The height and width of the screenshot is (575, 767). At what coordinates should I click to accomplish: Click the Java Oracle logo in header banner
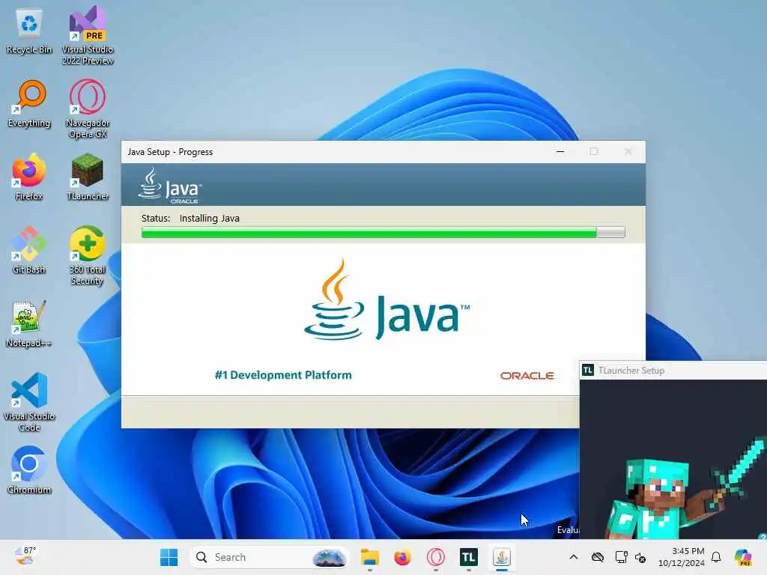point(170,186)
